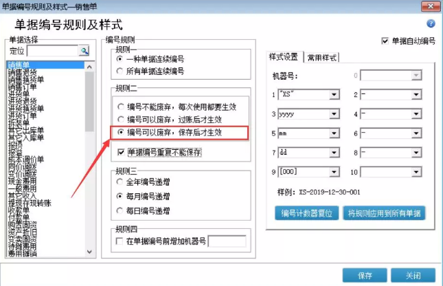Expand dropdown 5 showing mm
This screenshot has height=286, width=443.
[x=334, y=133]
